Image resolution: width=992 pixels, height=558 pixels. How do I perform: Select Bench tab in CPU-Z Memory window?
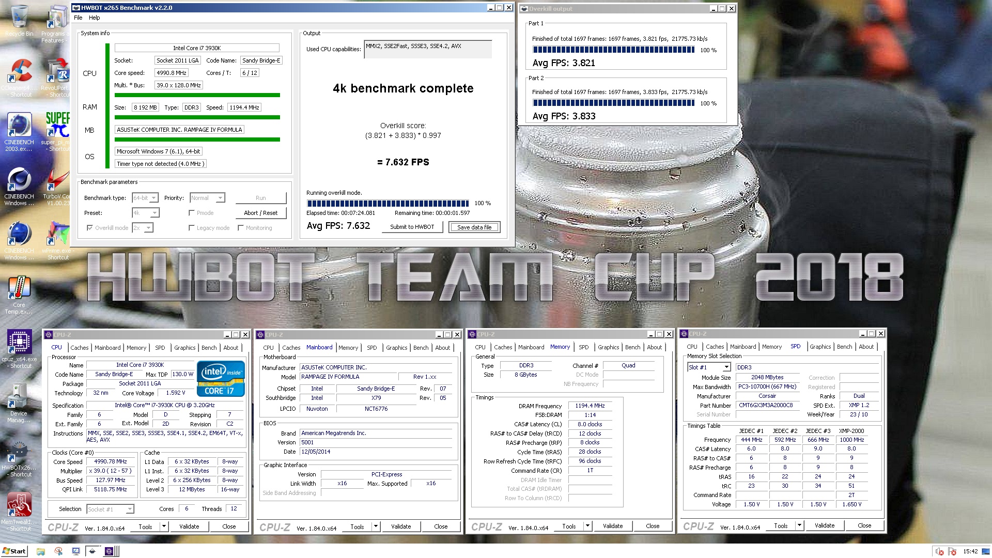[632, 347]
